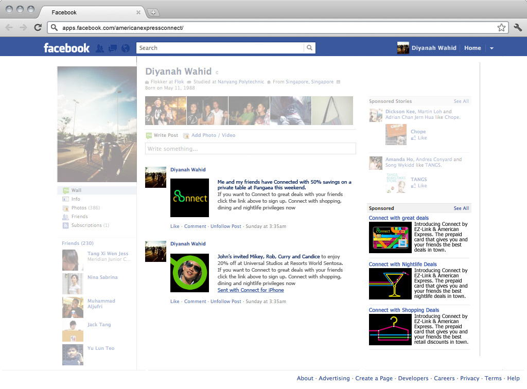Open Nanyang Polytechnic link
The image size is (527, 389).
tap(241, 82)
